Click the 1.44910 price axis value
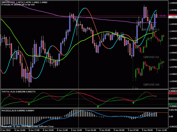This screenshot has width=177, height=132. 173,3
